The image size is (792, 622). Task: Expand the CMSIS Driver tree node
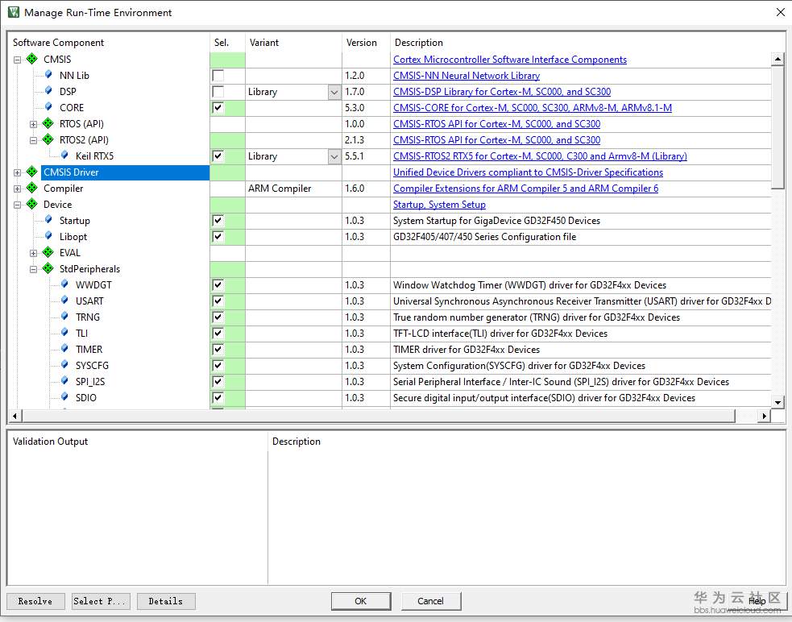pyautogui.click(x=17, y=172)
